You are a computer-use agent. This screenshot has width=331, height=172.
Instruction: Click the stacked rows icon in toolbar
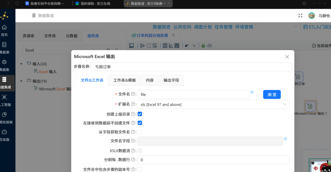[165, 46]
